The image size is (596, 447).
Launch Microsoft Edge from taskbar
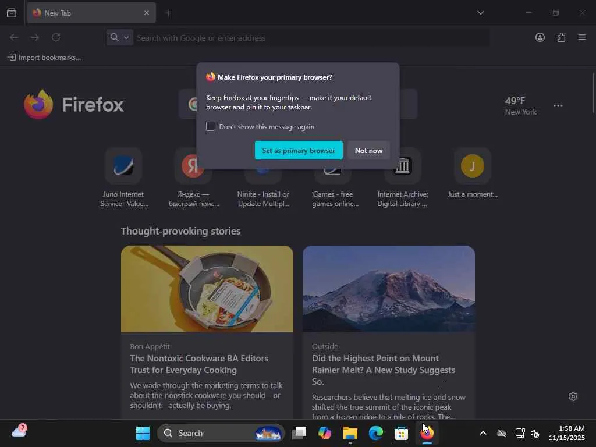tap(375, 433)
